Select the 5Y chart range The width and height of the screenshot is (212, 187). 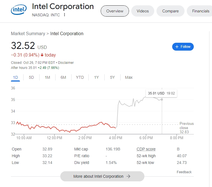coord(112,77)
